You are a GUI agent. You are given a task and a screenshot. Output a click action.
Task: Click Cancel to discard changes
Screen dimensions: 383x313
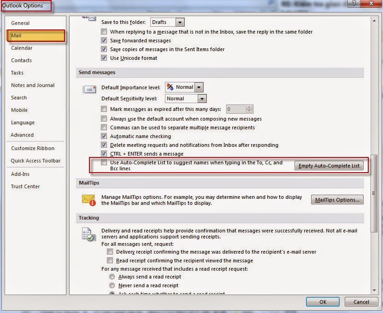pos(361,302)
